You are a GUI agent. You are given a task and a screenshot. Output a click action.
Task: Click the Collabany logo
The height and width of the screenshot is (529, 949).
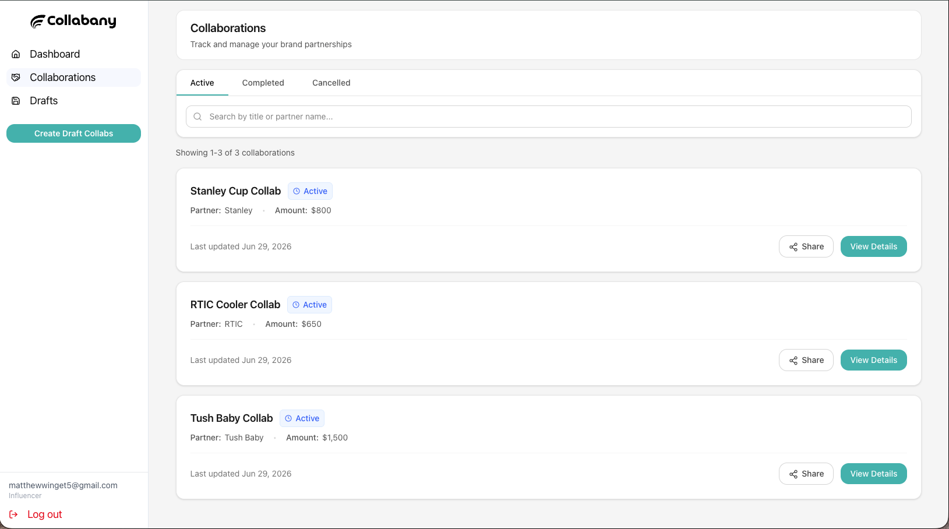(x=73, y=21)
